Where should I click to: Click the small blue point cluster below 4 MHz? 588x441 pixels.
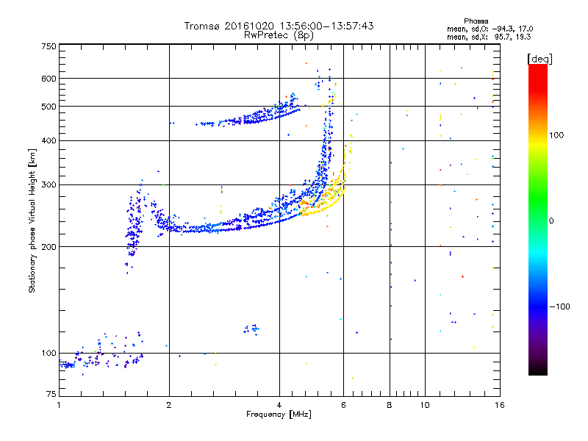(252, 329)
